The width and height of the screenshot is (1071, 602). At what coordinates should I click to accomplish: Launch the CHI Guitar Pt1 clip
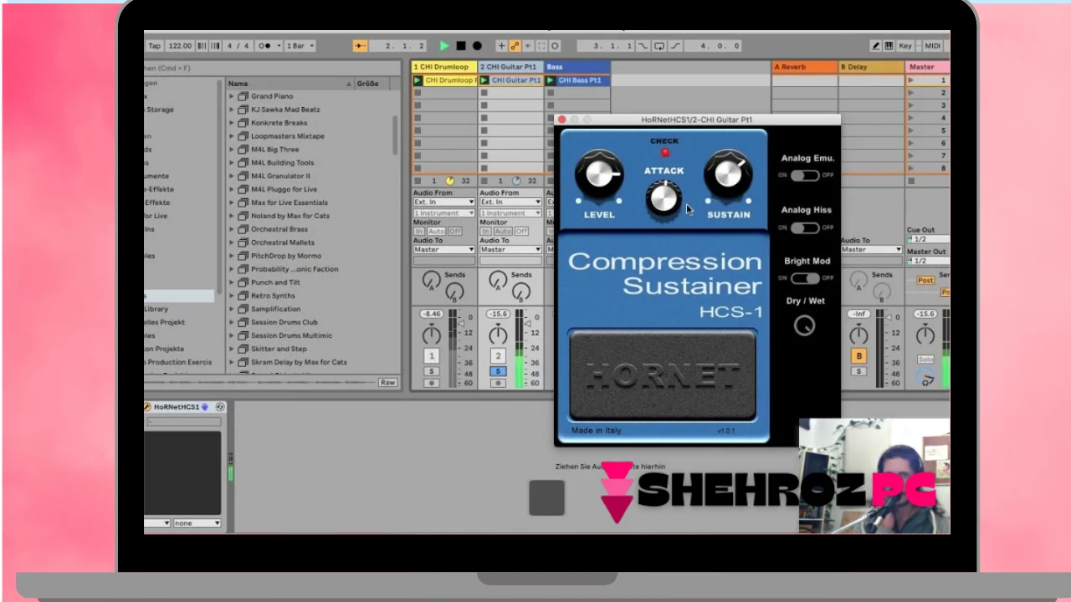tap(484, 80)
